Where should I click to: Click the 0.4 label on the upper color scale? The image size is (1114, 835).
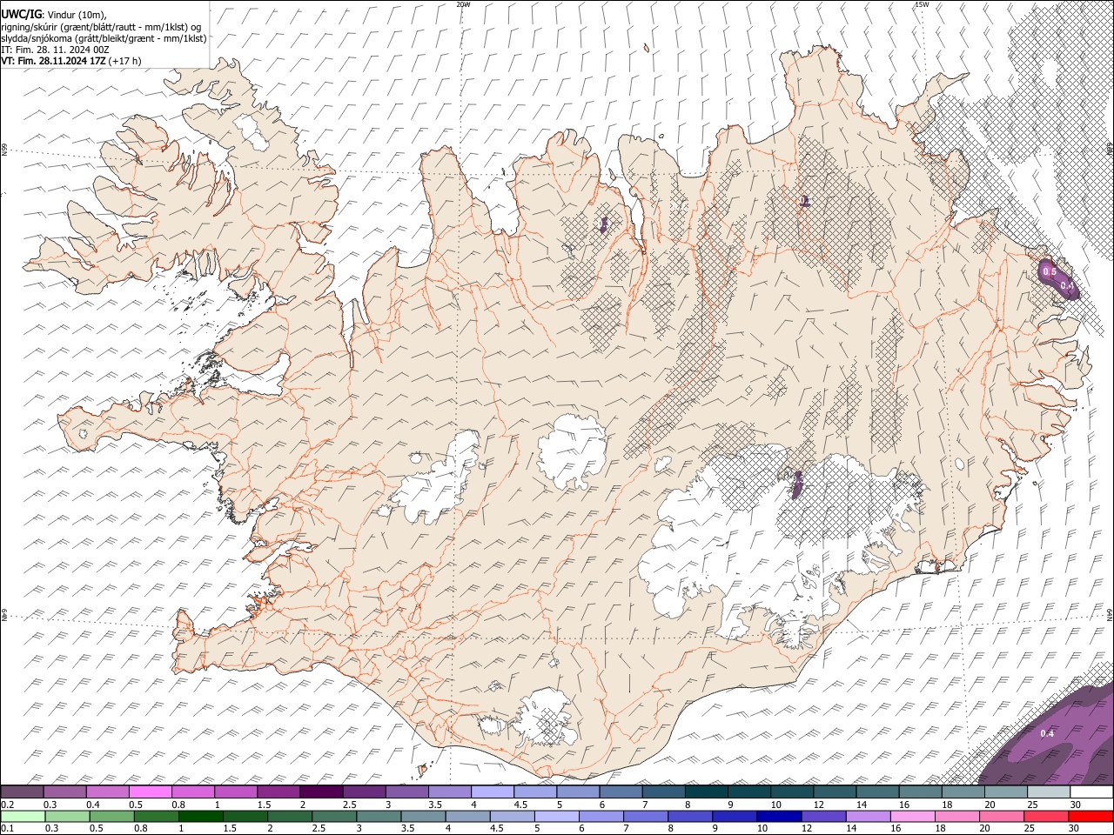[92, 805]
